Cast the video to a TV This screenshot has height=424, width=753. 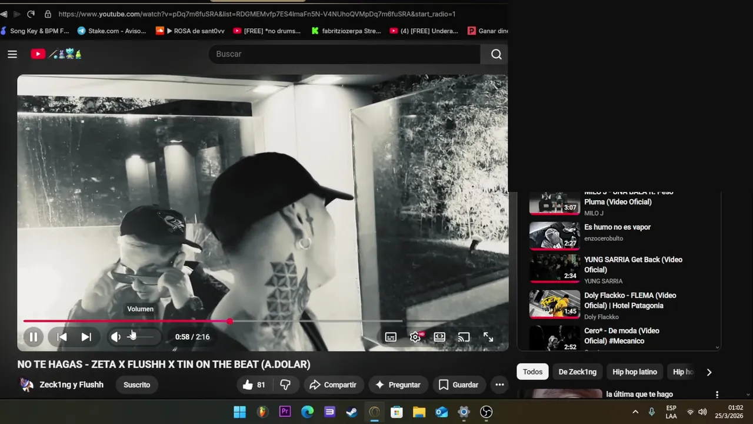click(464, 337)
